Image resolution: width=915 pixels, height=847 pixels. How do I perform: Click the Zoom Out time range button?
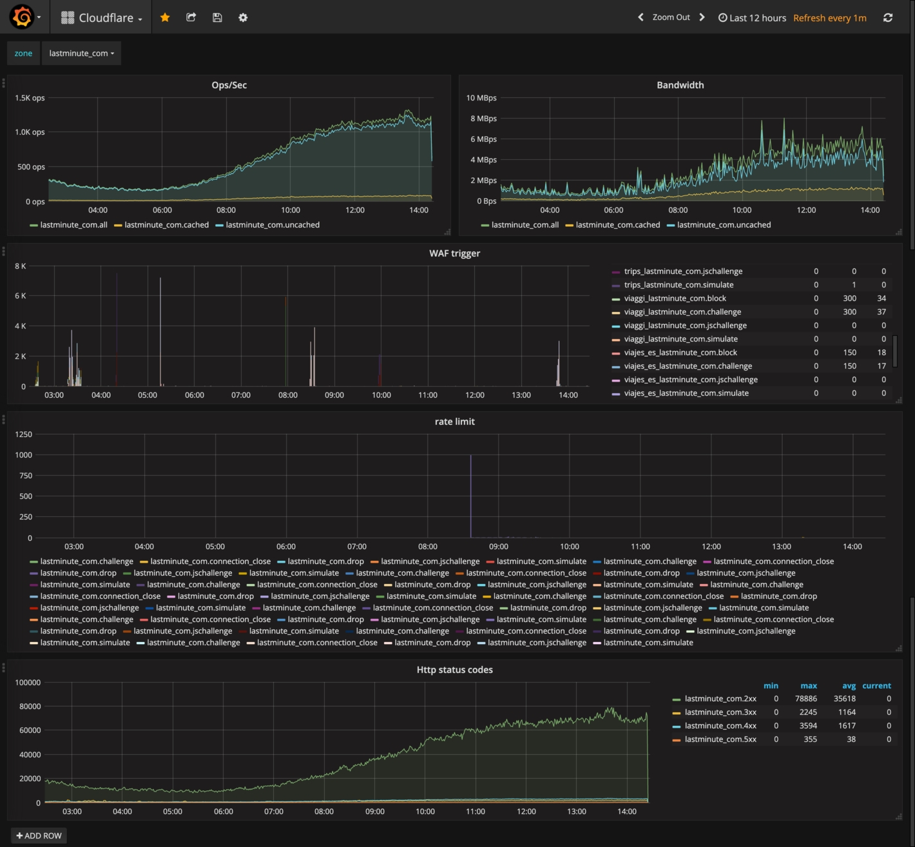(x=671, y=17)
